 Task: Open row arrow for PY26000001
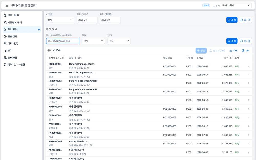tap(249, 135)
